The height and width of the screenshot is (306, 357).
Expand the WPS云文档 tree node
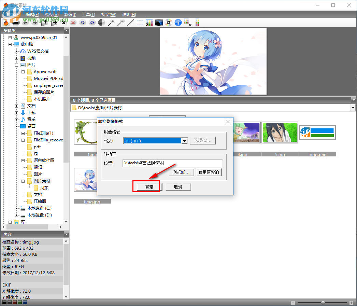[x=16, y=51]
